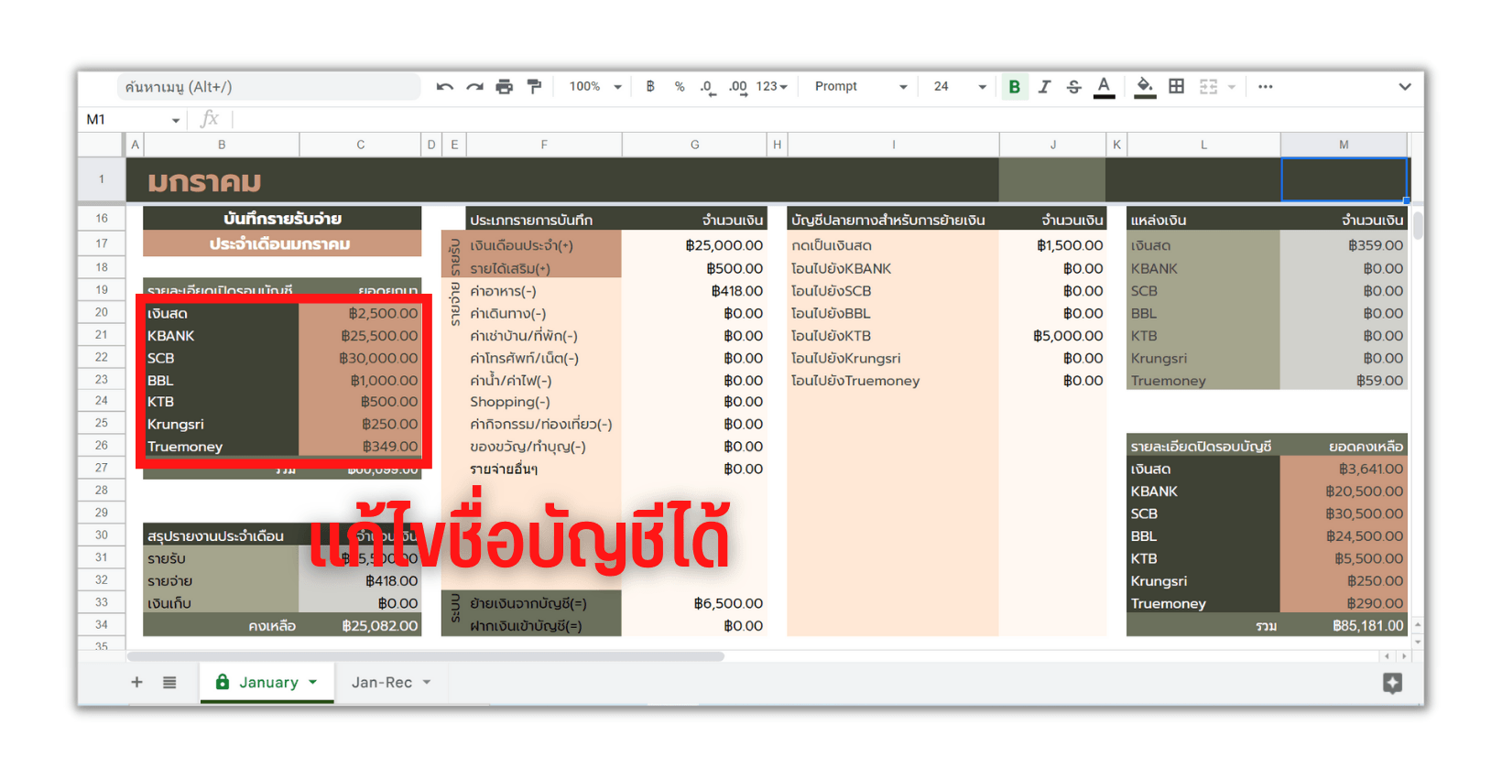Switch to the January sheet tab

[267, 683]
